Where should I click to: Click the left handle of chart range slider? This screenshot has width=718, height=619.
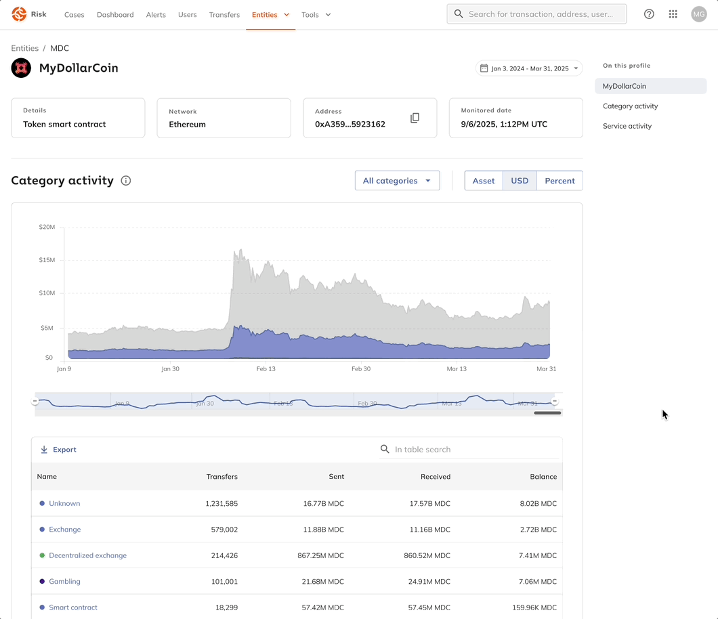pos(35,402)
